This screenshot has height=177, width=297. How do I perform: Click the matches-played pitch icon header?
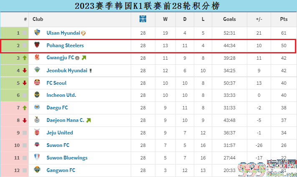[143, 19]
